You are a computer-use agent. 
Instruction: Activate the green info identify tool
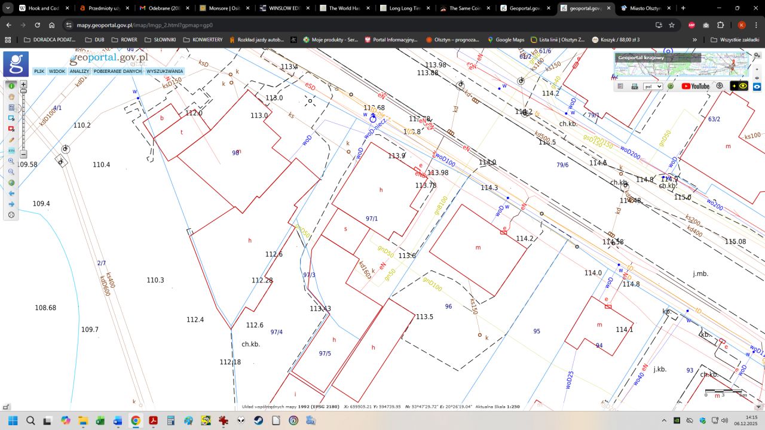(11, 86)
